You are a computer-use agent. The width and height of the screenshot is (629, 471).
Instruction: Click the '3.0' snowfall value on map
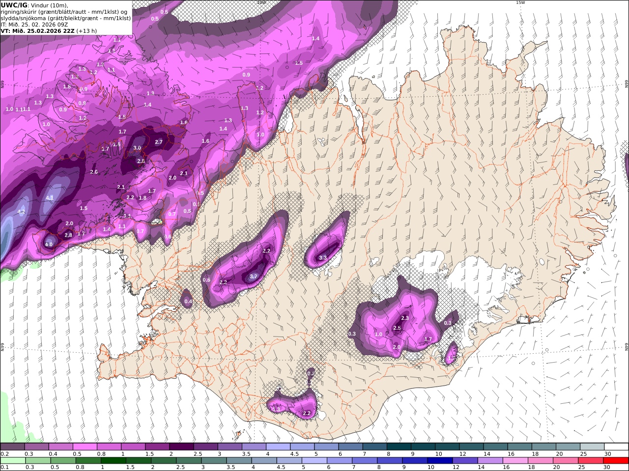click(137, 148)
